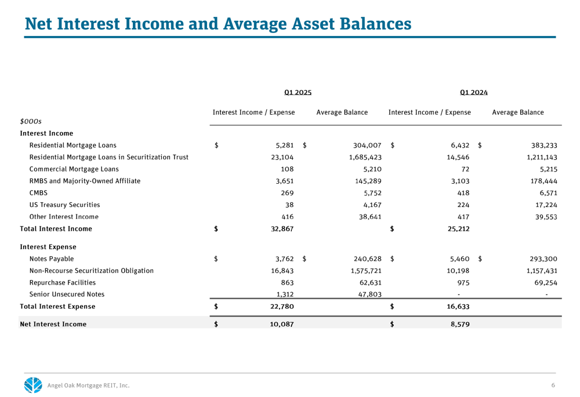This screenshot has width=580, height=397.
Task: Click the Residential Mortgage Loans row label
Action: click(x=73, y=145)
